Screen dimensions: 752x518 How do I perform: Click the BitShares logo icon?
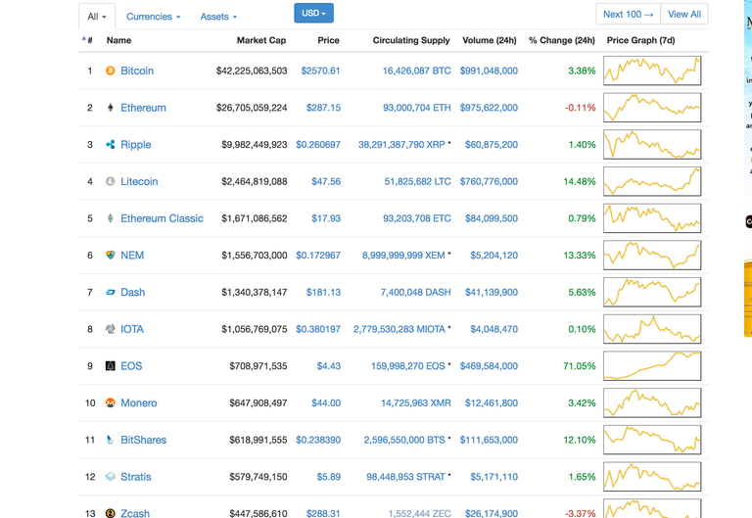111,440
